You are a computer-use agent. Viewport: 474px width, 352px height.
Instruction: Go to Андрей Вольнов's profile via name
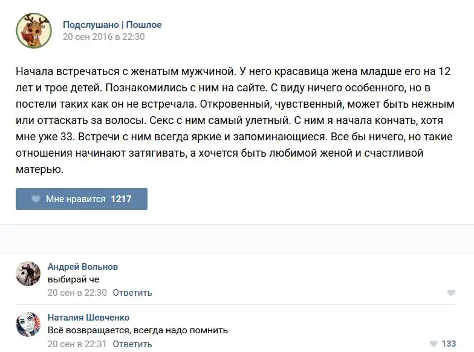coord(83,267)
